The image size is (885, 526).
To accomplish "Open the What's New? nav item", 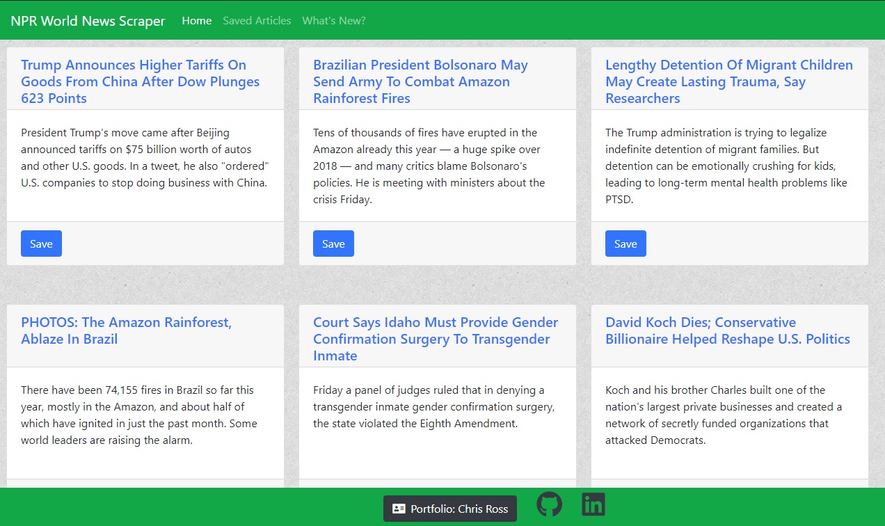I will [334, 21].
